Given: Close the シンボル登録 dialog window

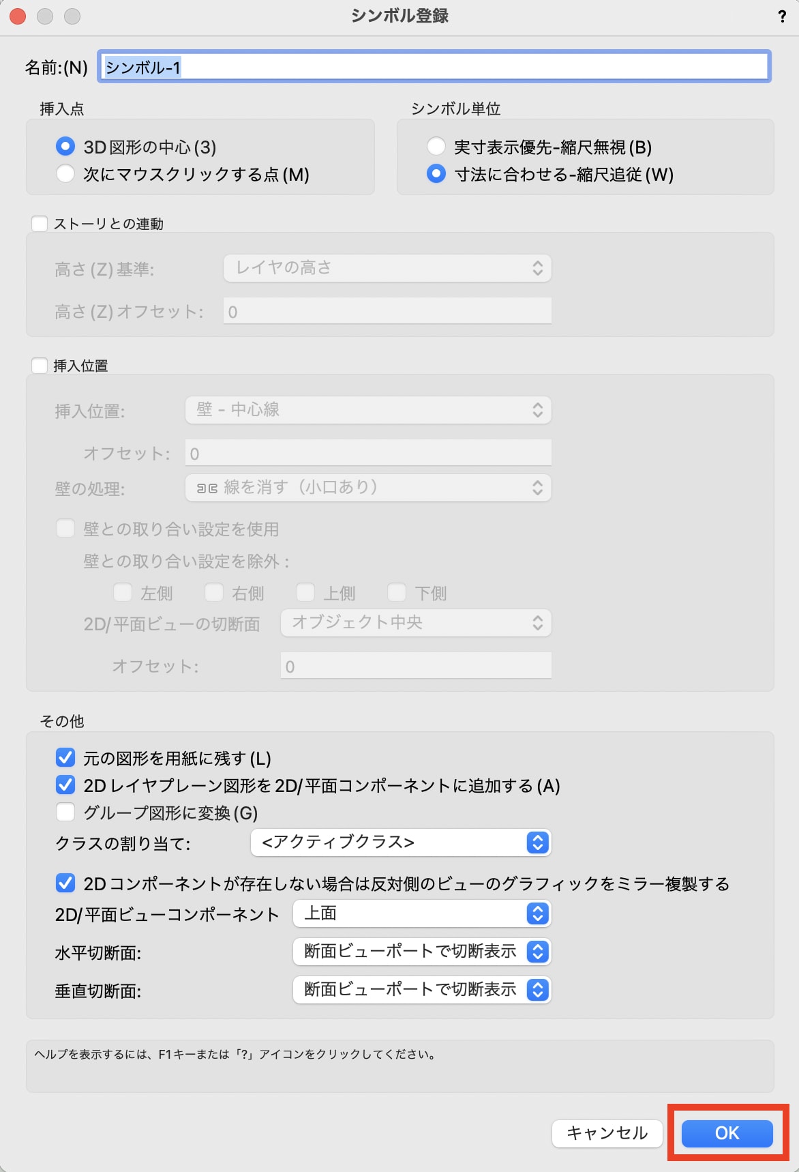Looking at the screenshot, I should (16, 18).
